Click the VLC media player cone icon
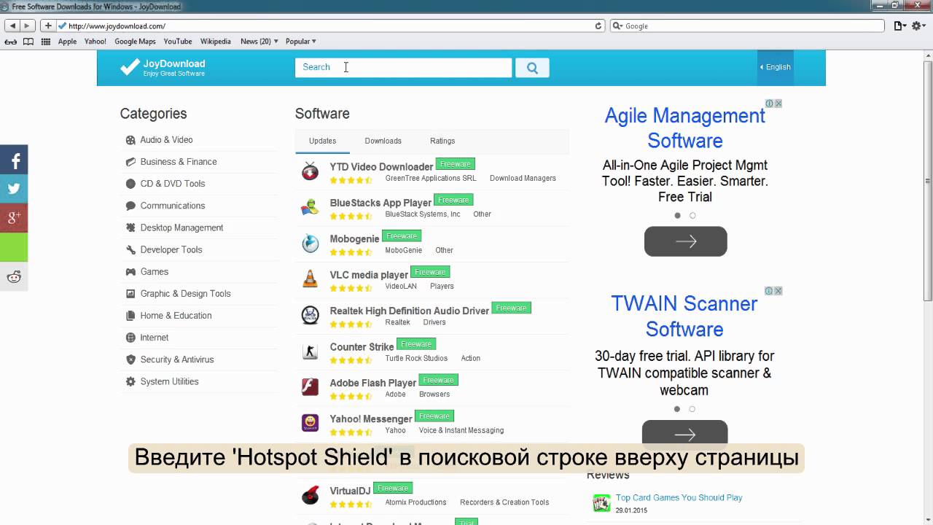Screen dimensions: 933x525 pyautogui.click(x=311, y=279)
